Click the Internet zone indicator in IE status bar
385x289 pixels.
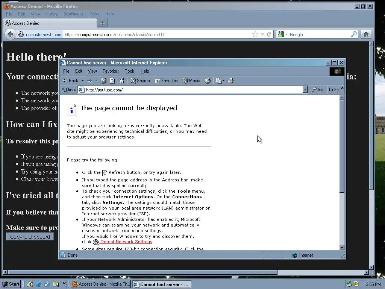click(303, 256)
